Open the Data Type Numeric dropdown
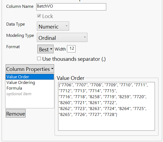The height and width of the screenshot is (142, 163). point(53,26)
